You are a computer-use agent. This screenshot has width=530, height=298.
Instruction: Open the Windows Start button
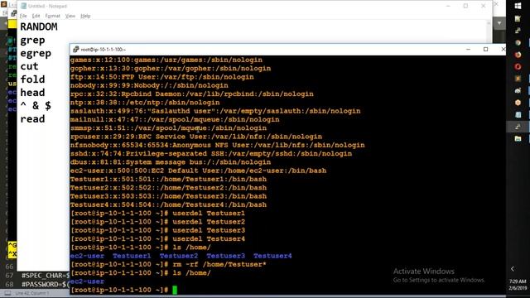point(518,6)
